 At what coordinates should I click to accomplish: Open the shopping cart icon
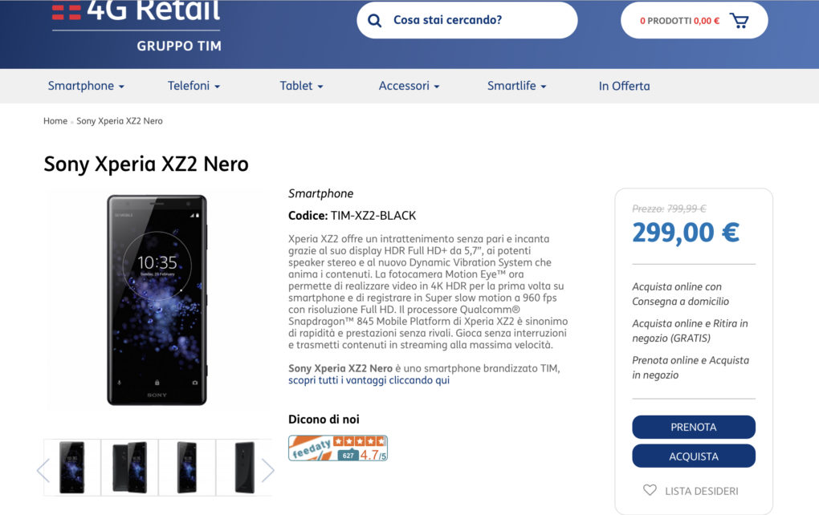click(739, 21)
